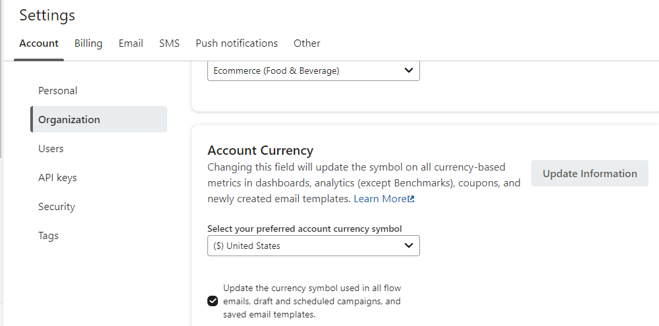This screenshot has width=659, height=326.
Task: Open the SMS settings tab
Action: point(169,43)
